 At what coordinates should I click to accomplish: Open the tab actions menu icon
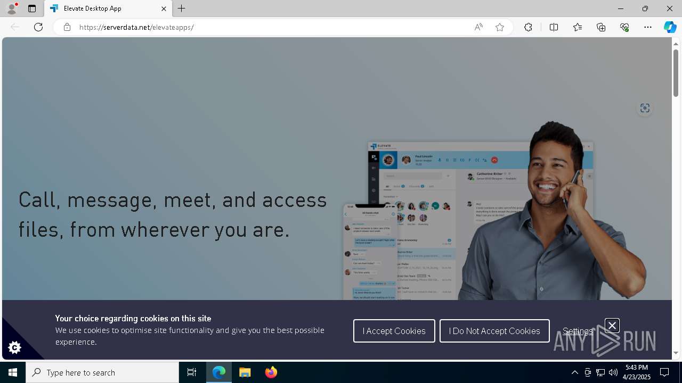pos(32,9)
